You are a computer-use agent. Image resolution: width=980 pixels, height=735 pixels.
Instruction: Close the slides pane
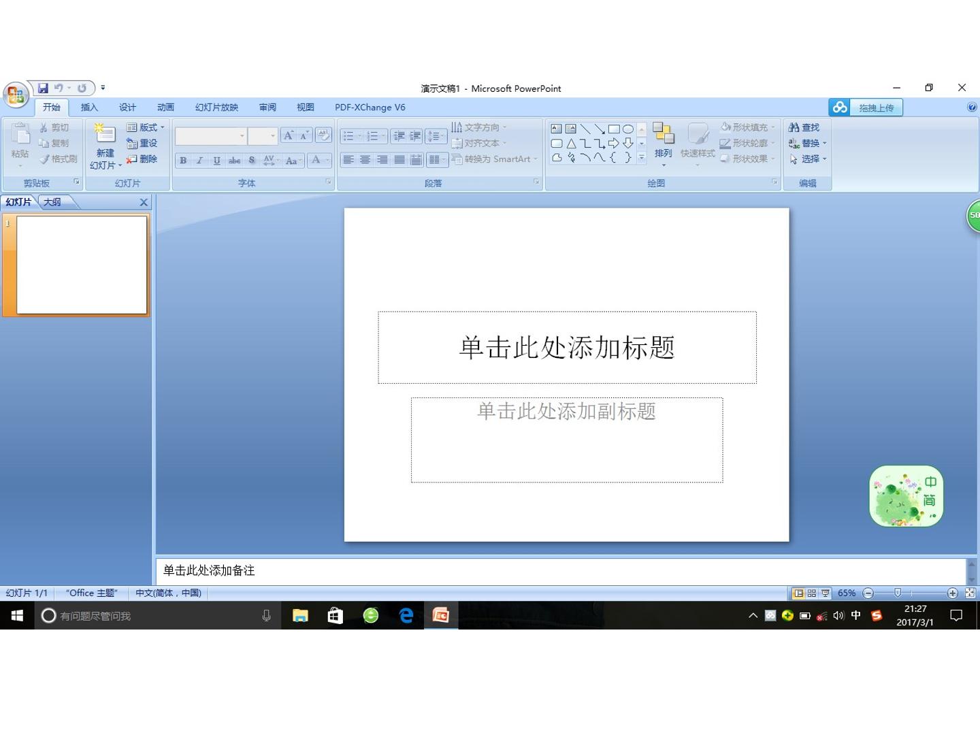144,202
